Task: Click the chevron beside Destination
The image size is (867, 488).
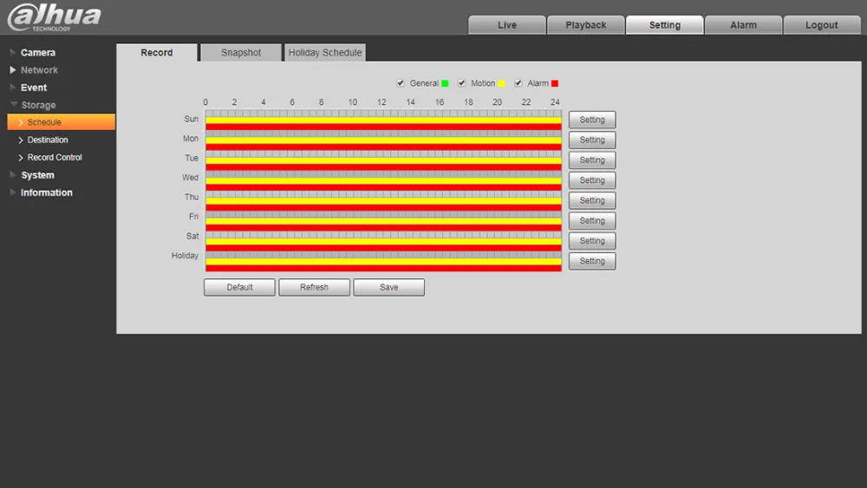Action: (21, 140)
